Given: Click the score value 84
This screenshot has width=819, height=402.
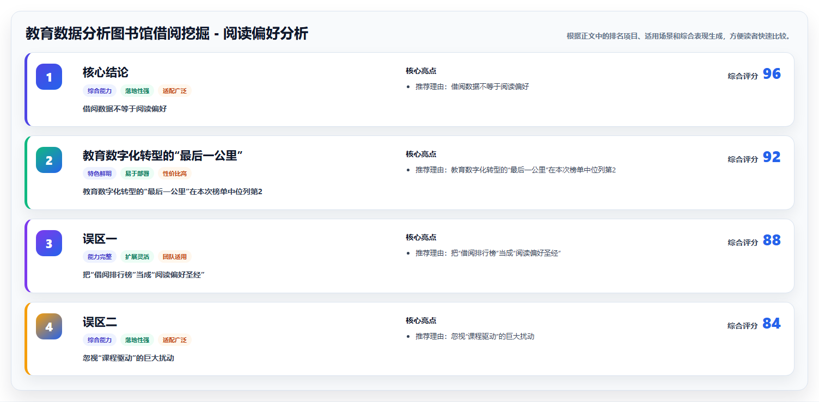Looking at the screenshot, I should click(x=772, y=323).
